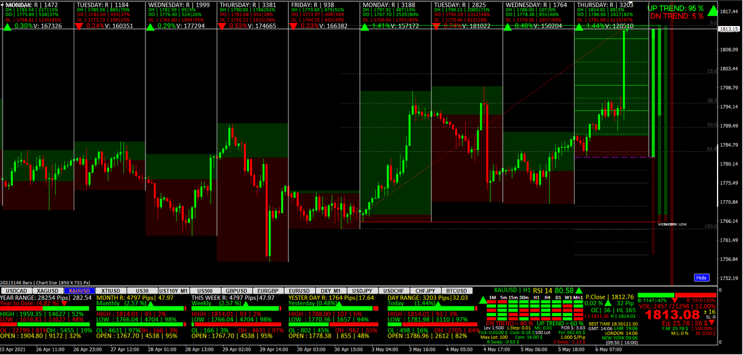Select the W1 timeframe column
The width and height of the screenshot is (743, 355).
[x=568, y=297]
